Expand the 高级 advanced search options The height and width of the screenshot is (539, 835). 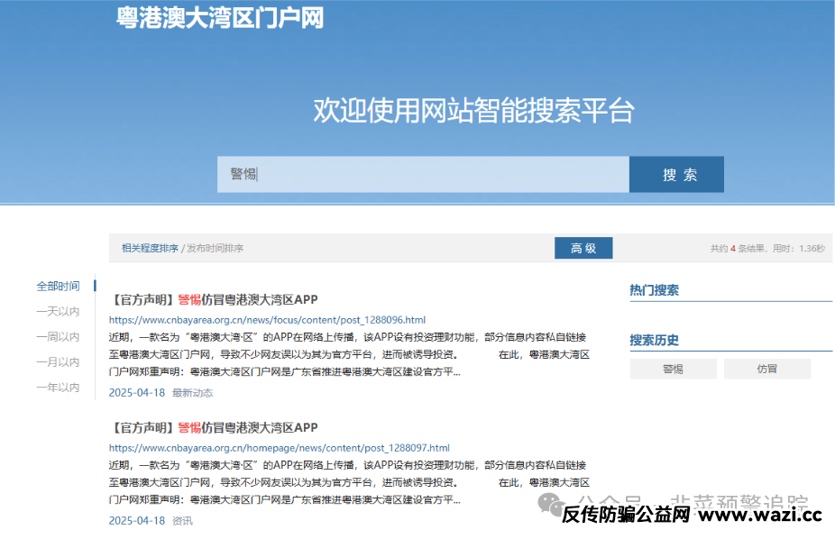point(583,248)
